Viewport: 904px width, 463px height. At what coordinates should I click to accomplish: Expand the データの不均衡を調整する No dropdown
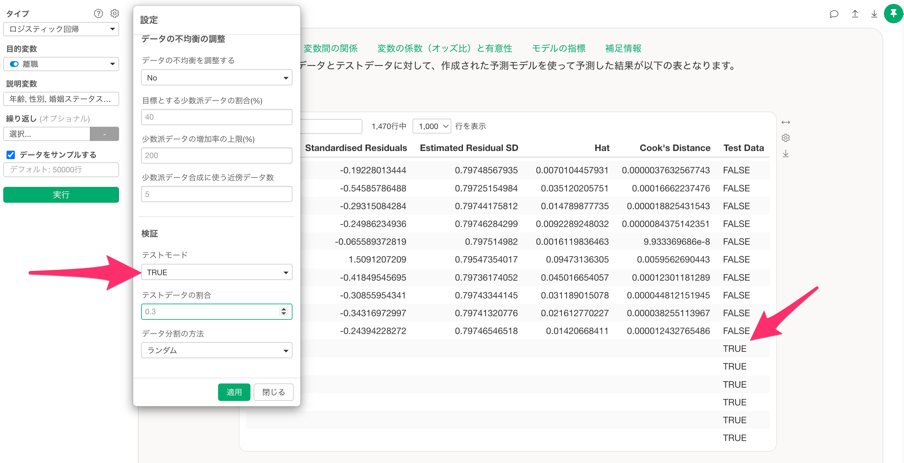(x=216, y=78)
